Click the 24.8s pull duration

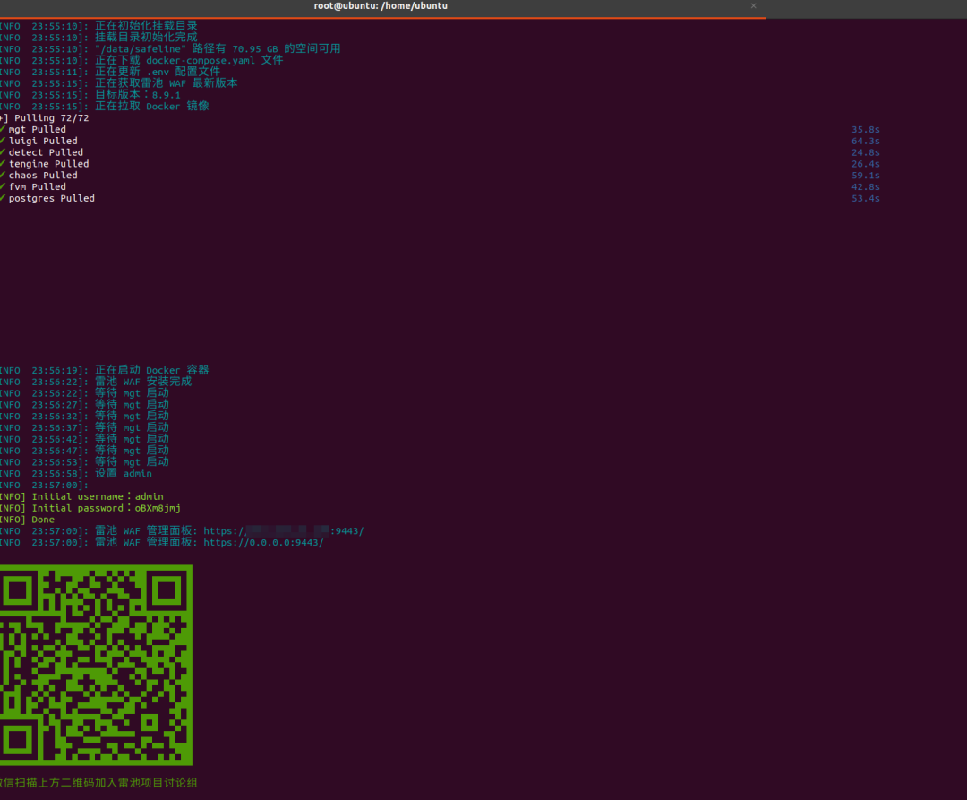click(x=866, y=152)
